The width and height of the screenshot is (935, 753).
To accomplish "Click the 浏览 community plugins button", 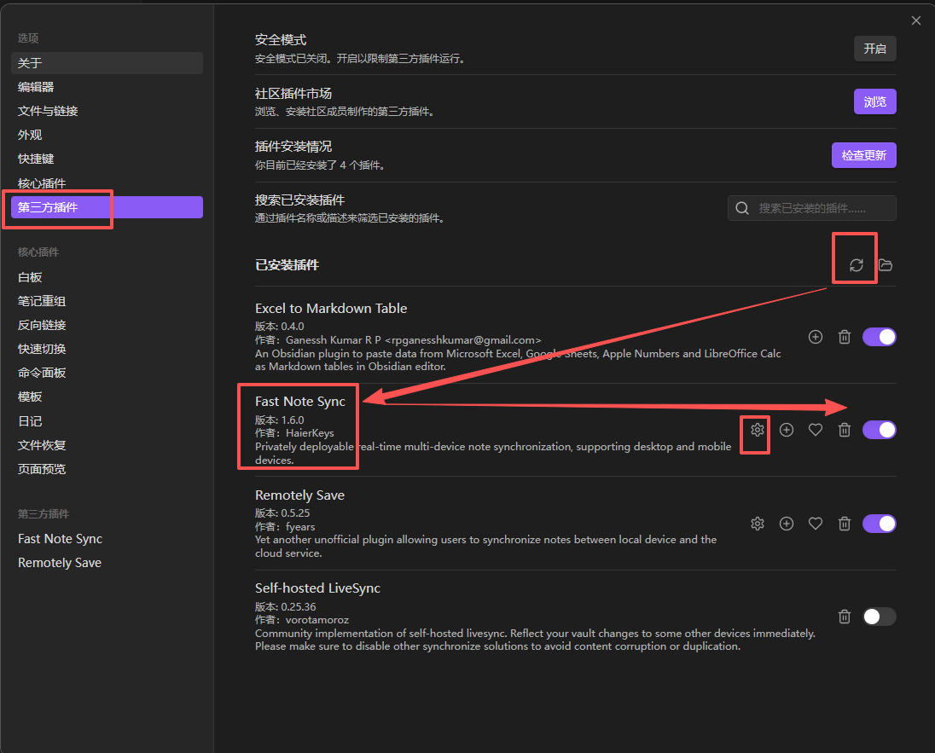I will [x=874, y=101].
